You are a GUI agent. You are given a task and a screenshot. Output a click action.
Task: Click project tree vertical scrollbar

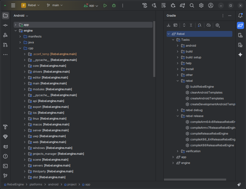tap(154, 49)
